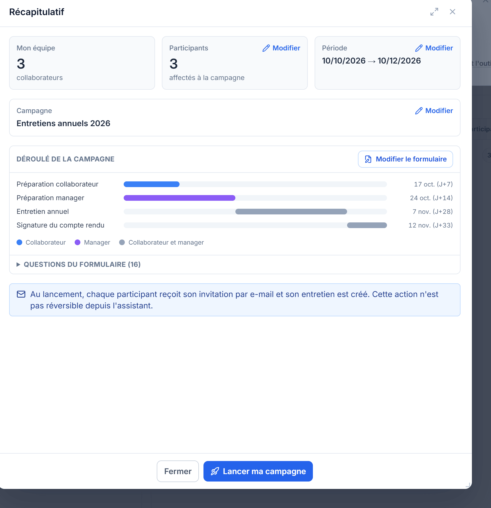Click the purple Manager legend dot
This screenshot has width=491, height=508.
click(78, 242)
